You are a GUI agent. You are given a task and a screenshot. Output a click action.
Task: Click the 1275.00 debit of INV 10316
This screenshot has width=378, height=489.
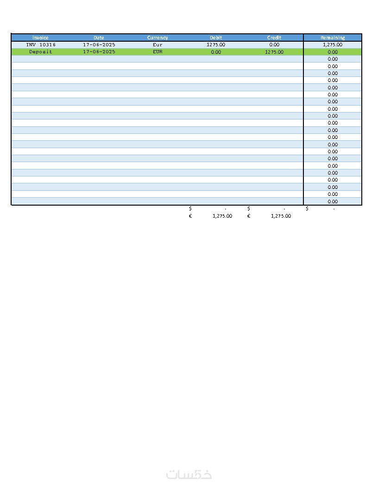[x=216, y=44]
